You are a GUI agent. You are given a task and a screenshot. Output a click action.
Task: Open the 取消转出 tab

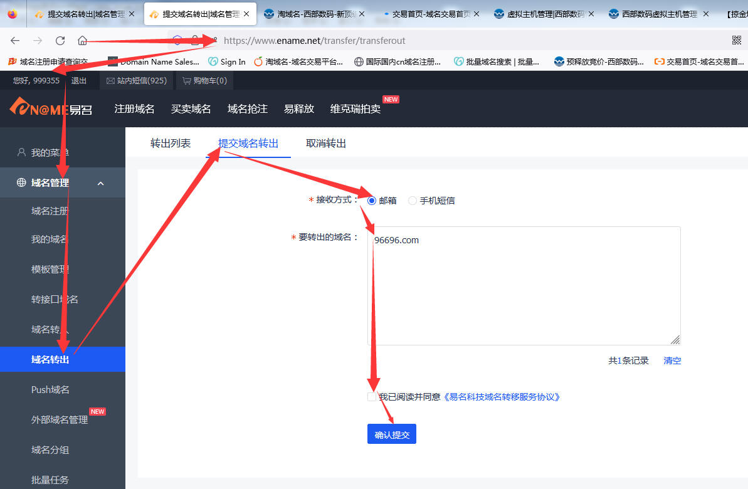point(326,143)
